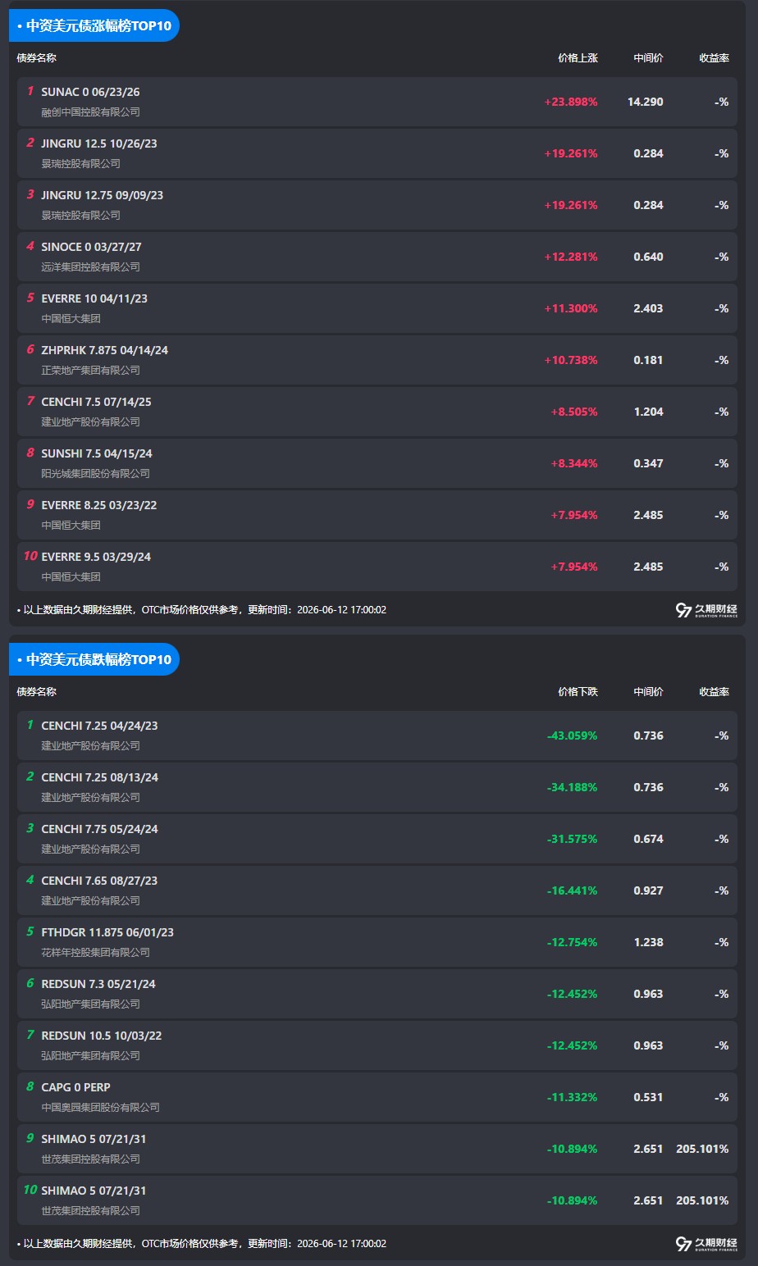Screen dimensions: 758x1266
Task: Click the +12.281% price change value
Action: [571, 257]
